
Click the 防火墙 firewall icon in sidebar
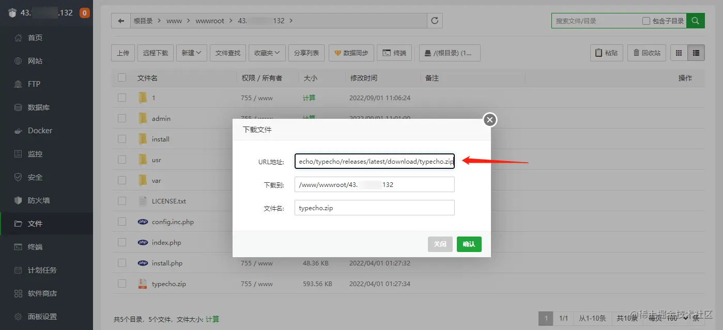pos(19,200)
